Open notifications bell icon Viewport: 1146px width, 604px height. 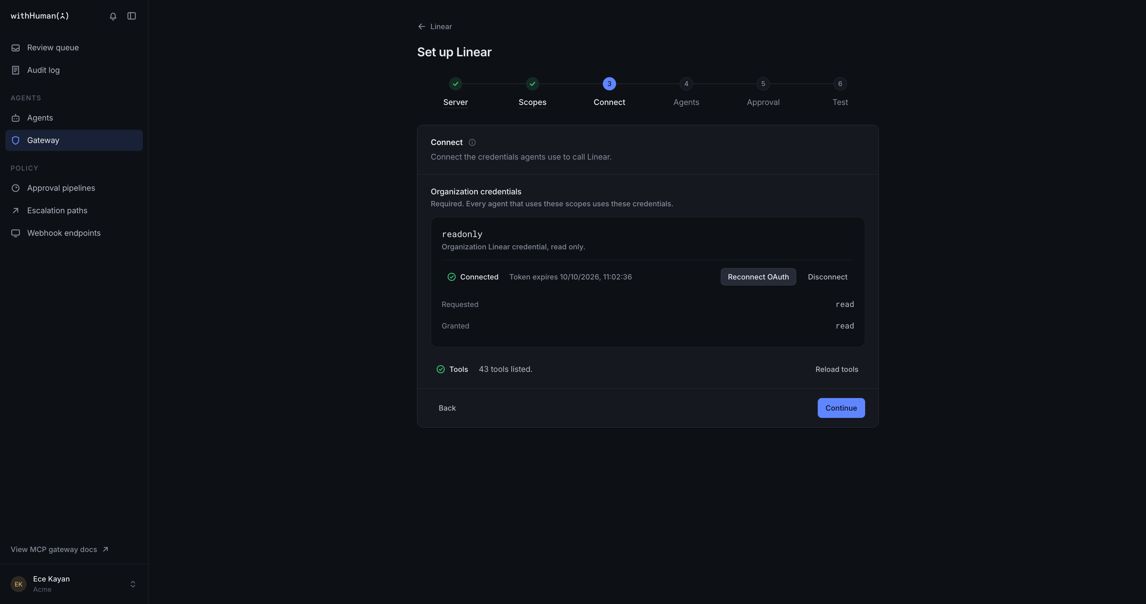(113, 16)
